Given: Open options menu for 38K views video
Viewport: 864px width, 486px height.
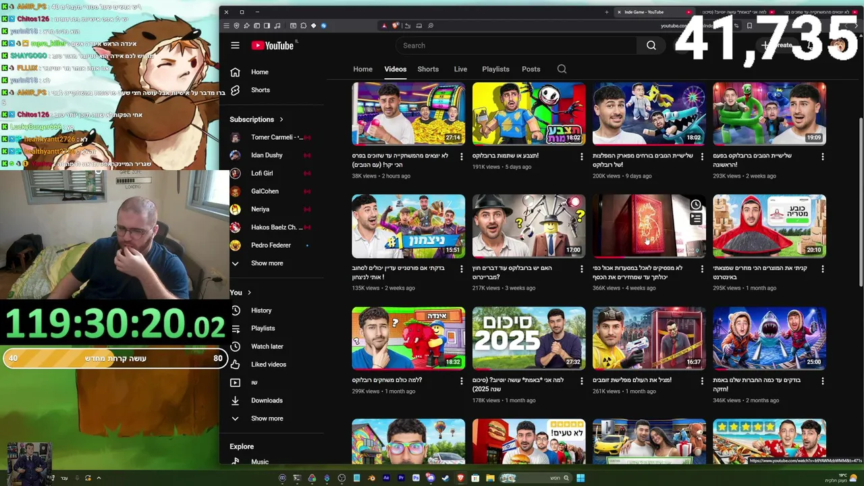Looking at the screenshot, I should tap(462, 157).
